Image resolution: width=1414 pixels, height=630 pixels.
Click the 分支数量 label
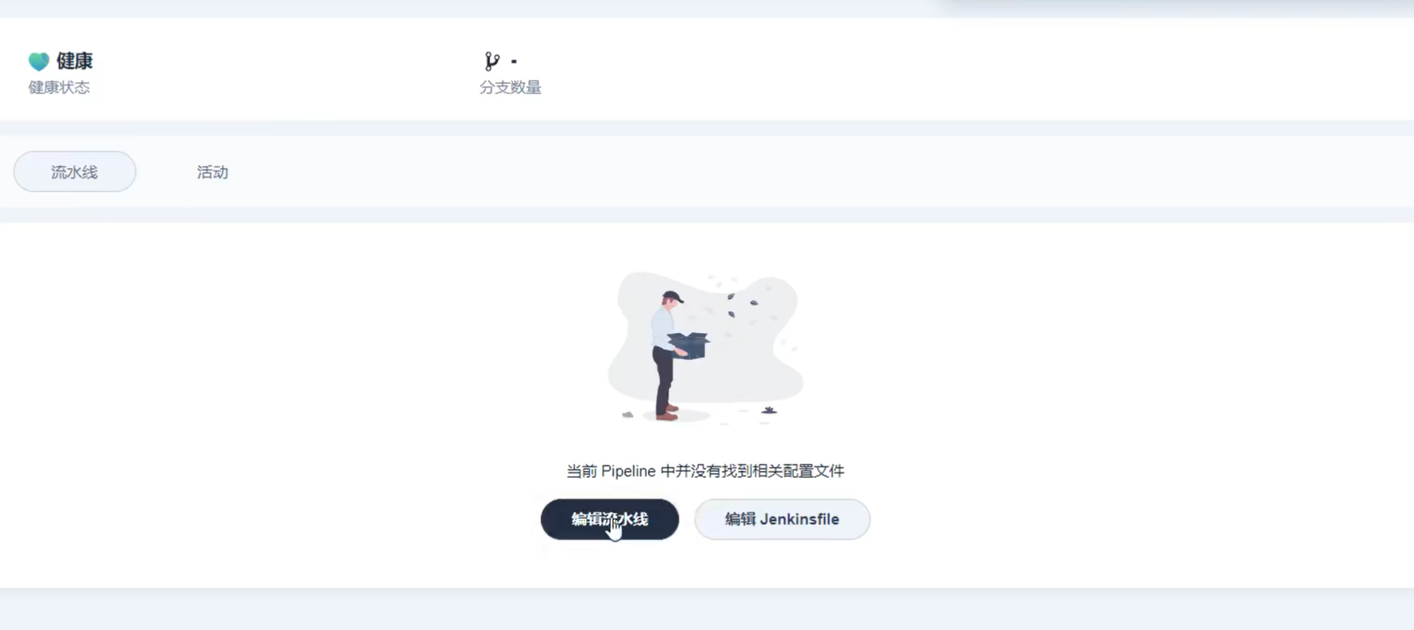[x=510, y=87]
